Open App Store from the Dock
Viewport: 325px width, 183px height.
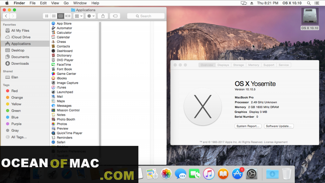237,173
